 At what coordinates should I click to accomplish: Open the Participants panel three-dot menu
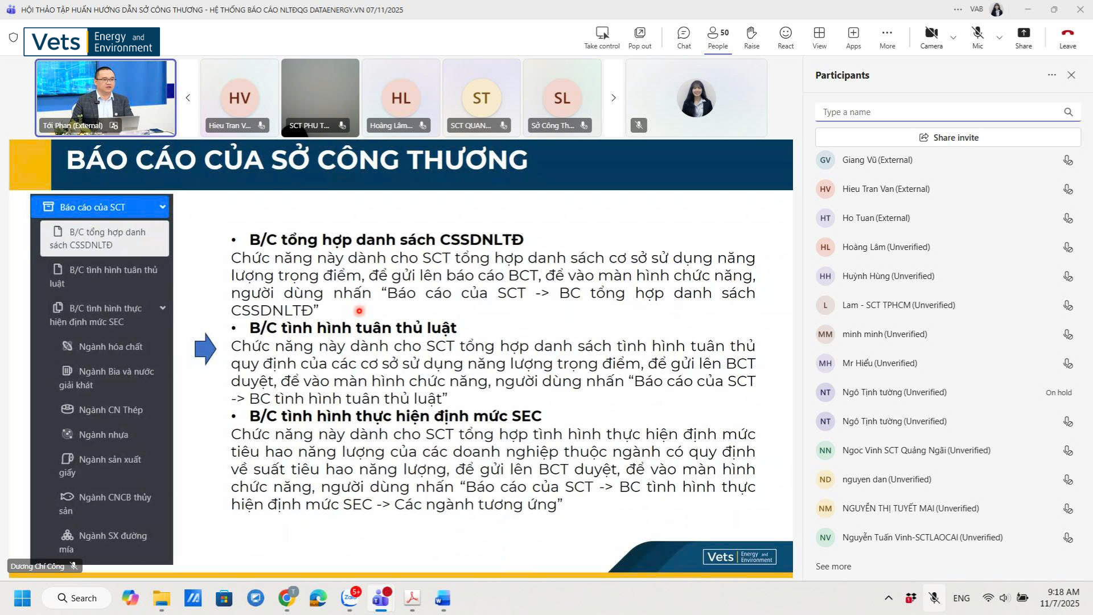pos(1050,75)
